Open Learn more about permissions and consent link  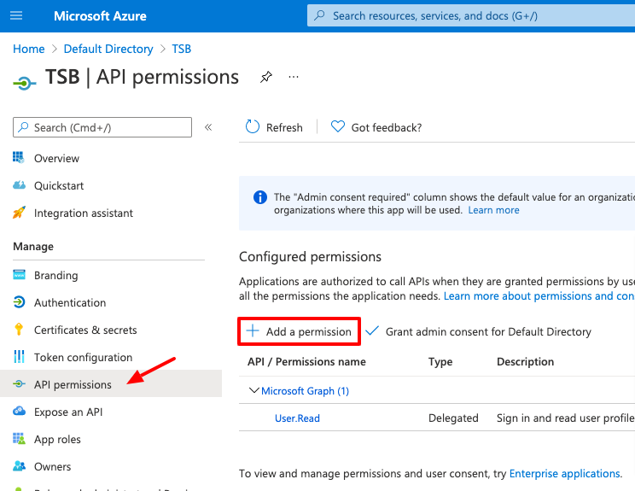click(x=539, y=295)
